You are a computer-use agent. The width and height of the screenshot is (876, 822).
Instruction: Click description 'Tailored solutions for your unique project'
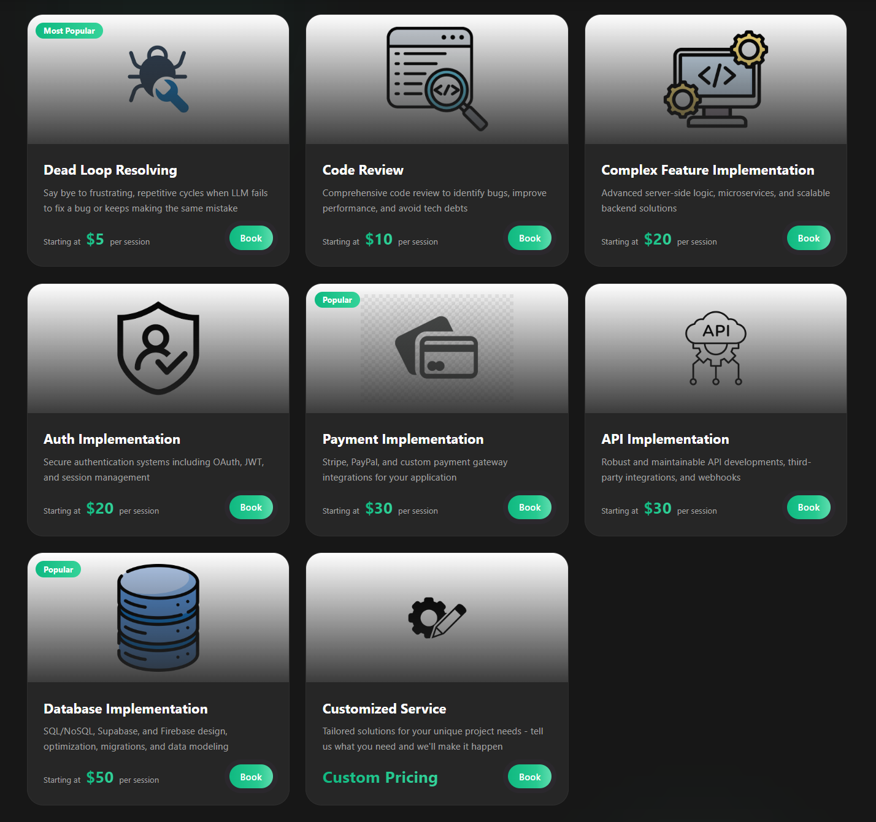point(433,739)
